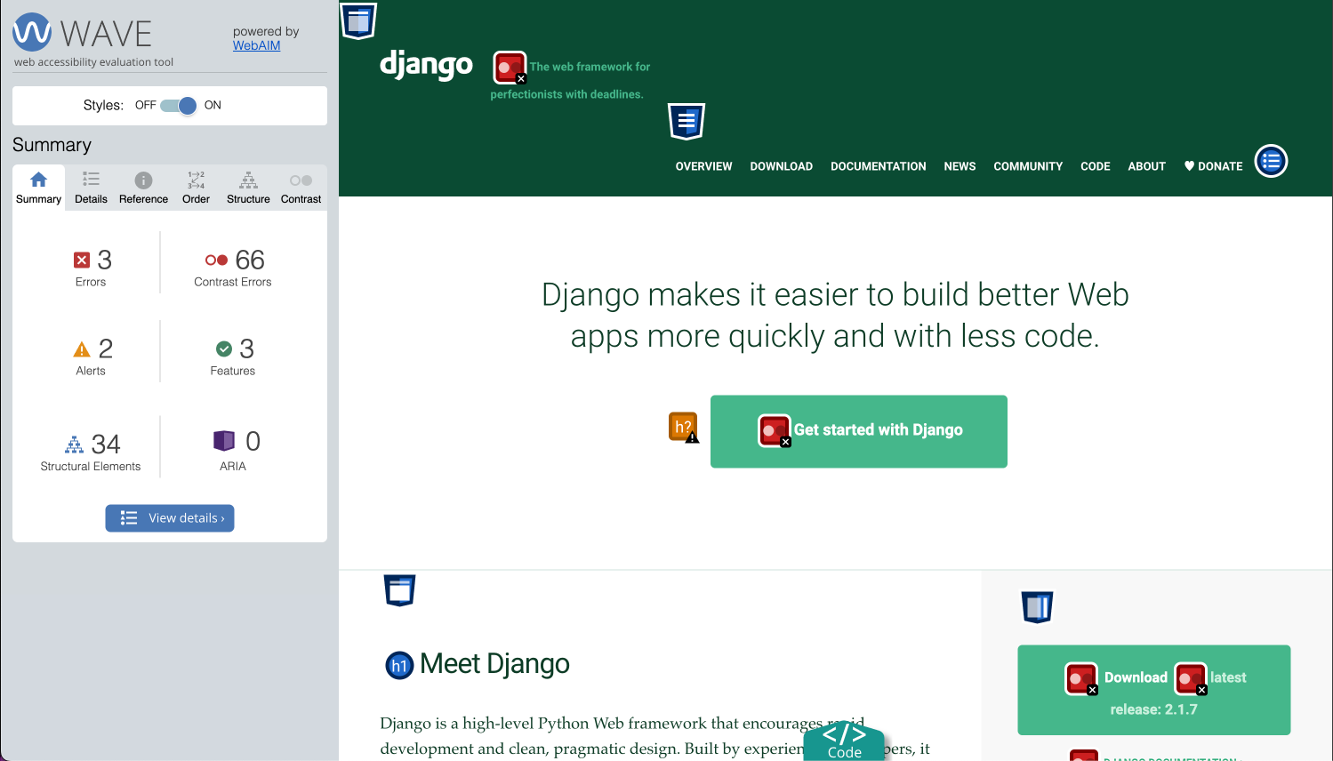Click the header structure icon at page top

pyautogui.click(x=358, y=20)
